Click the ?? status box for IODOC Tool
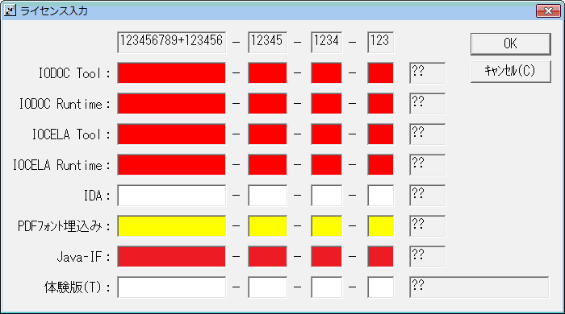Viewport: 565px width, 314px height. (427, 73)
